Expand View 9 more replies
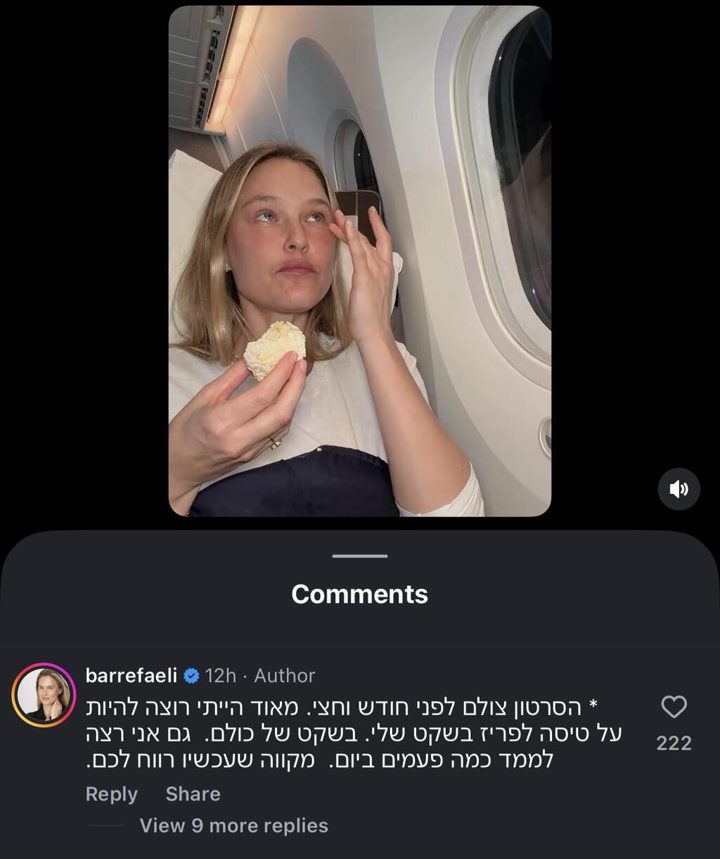Screen dimensions: 720x859 pos(233,825)
